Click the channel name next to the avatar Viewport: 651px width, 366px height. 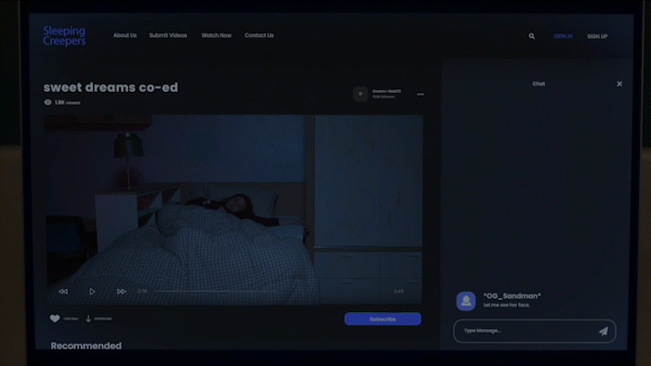click(387, 91)
